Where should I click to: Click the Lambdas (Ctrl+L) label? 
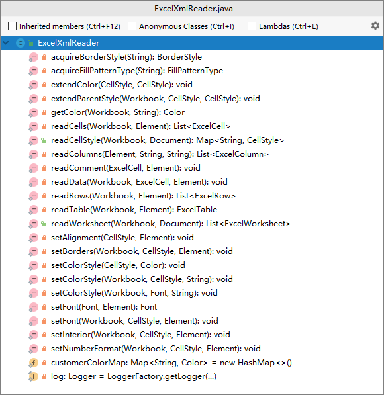tap(289, 26)
